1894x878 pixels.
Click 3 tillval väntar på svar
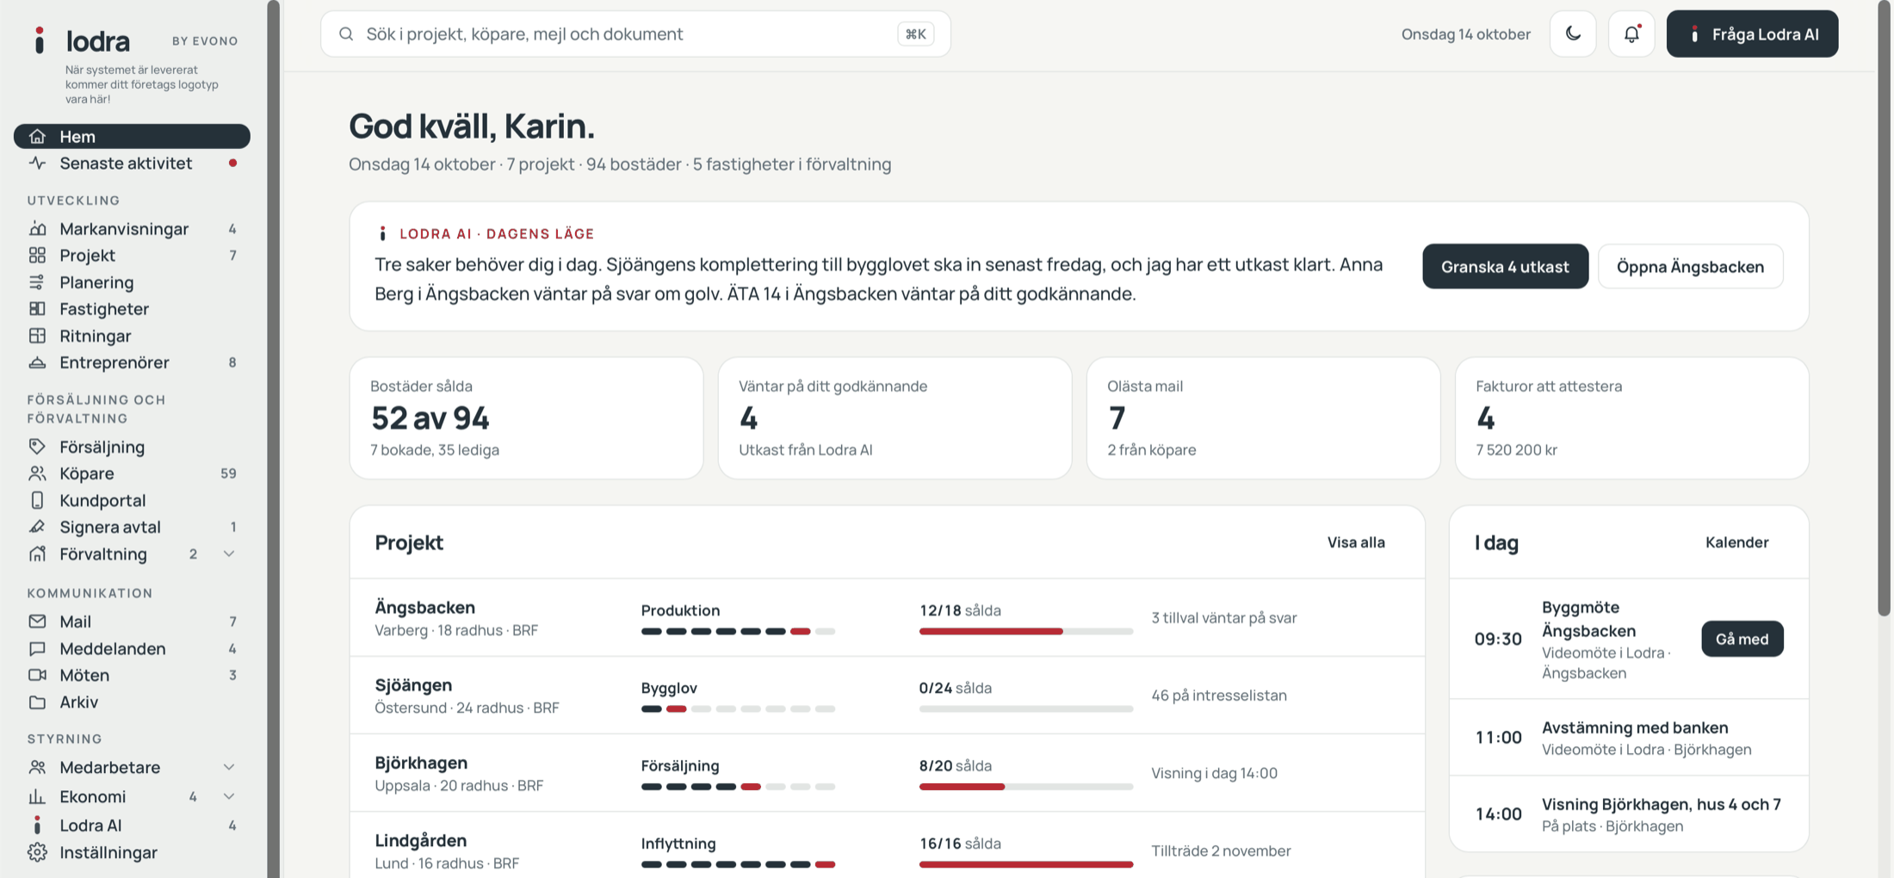click(x=1223, y=617)
